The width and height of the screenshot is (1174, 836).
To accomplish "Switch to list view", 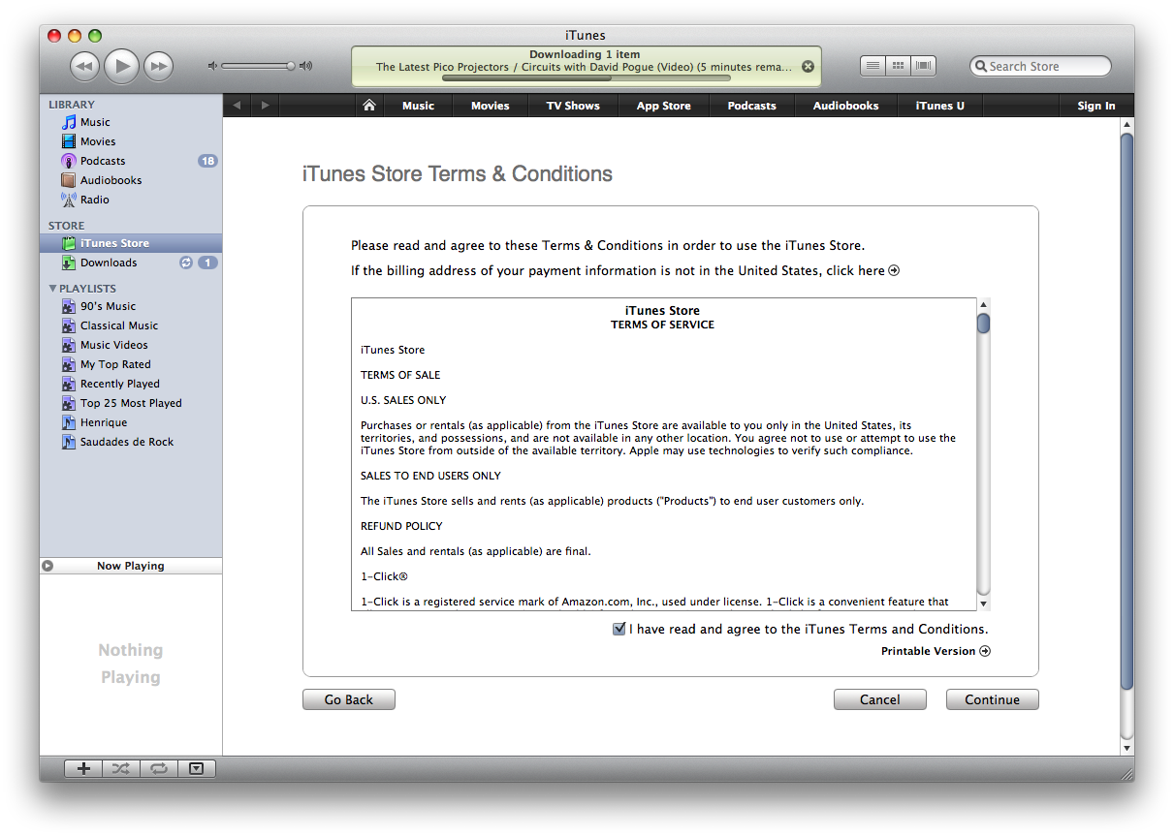I will pyautogui.click(x=873, y=66).
